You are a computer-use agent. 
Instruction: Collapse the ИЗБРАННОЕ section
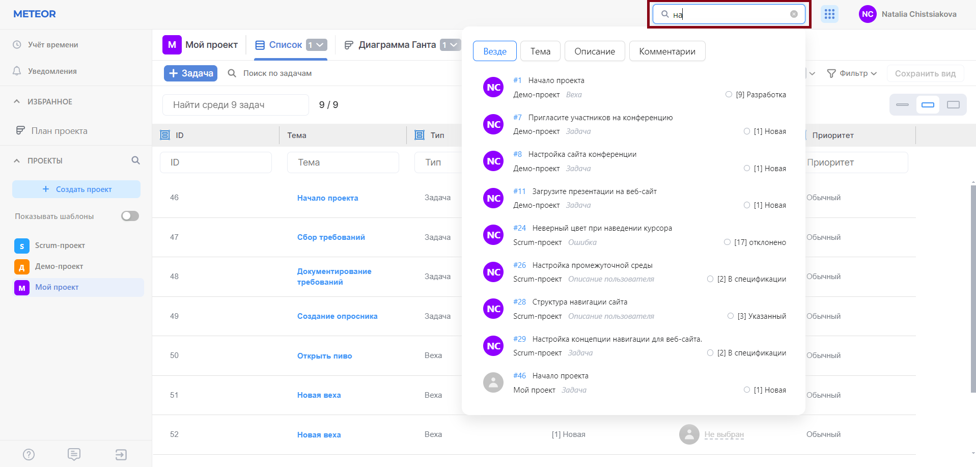[x=17, y=101]
